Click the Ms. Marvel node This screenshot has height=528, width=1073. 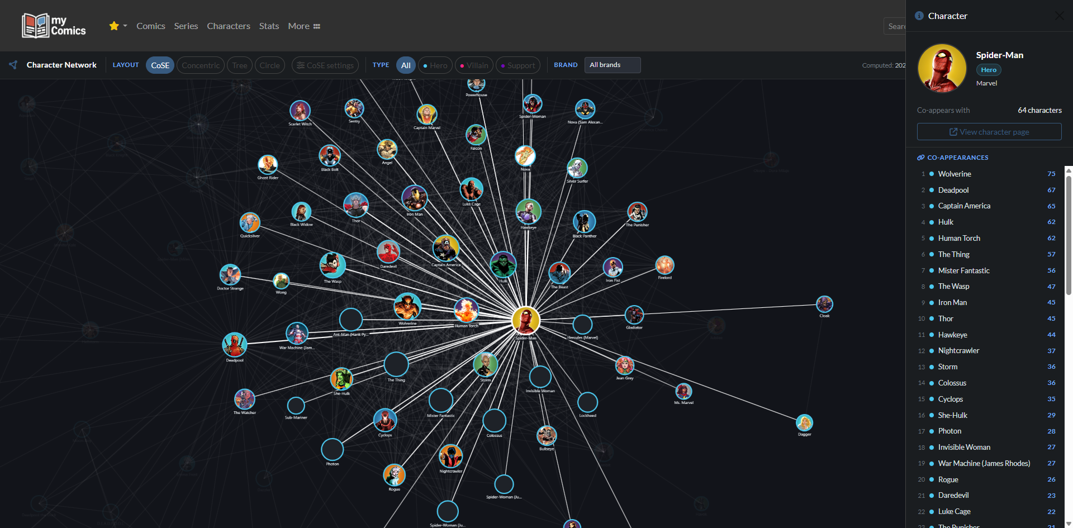[x=683, y=392]
